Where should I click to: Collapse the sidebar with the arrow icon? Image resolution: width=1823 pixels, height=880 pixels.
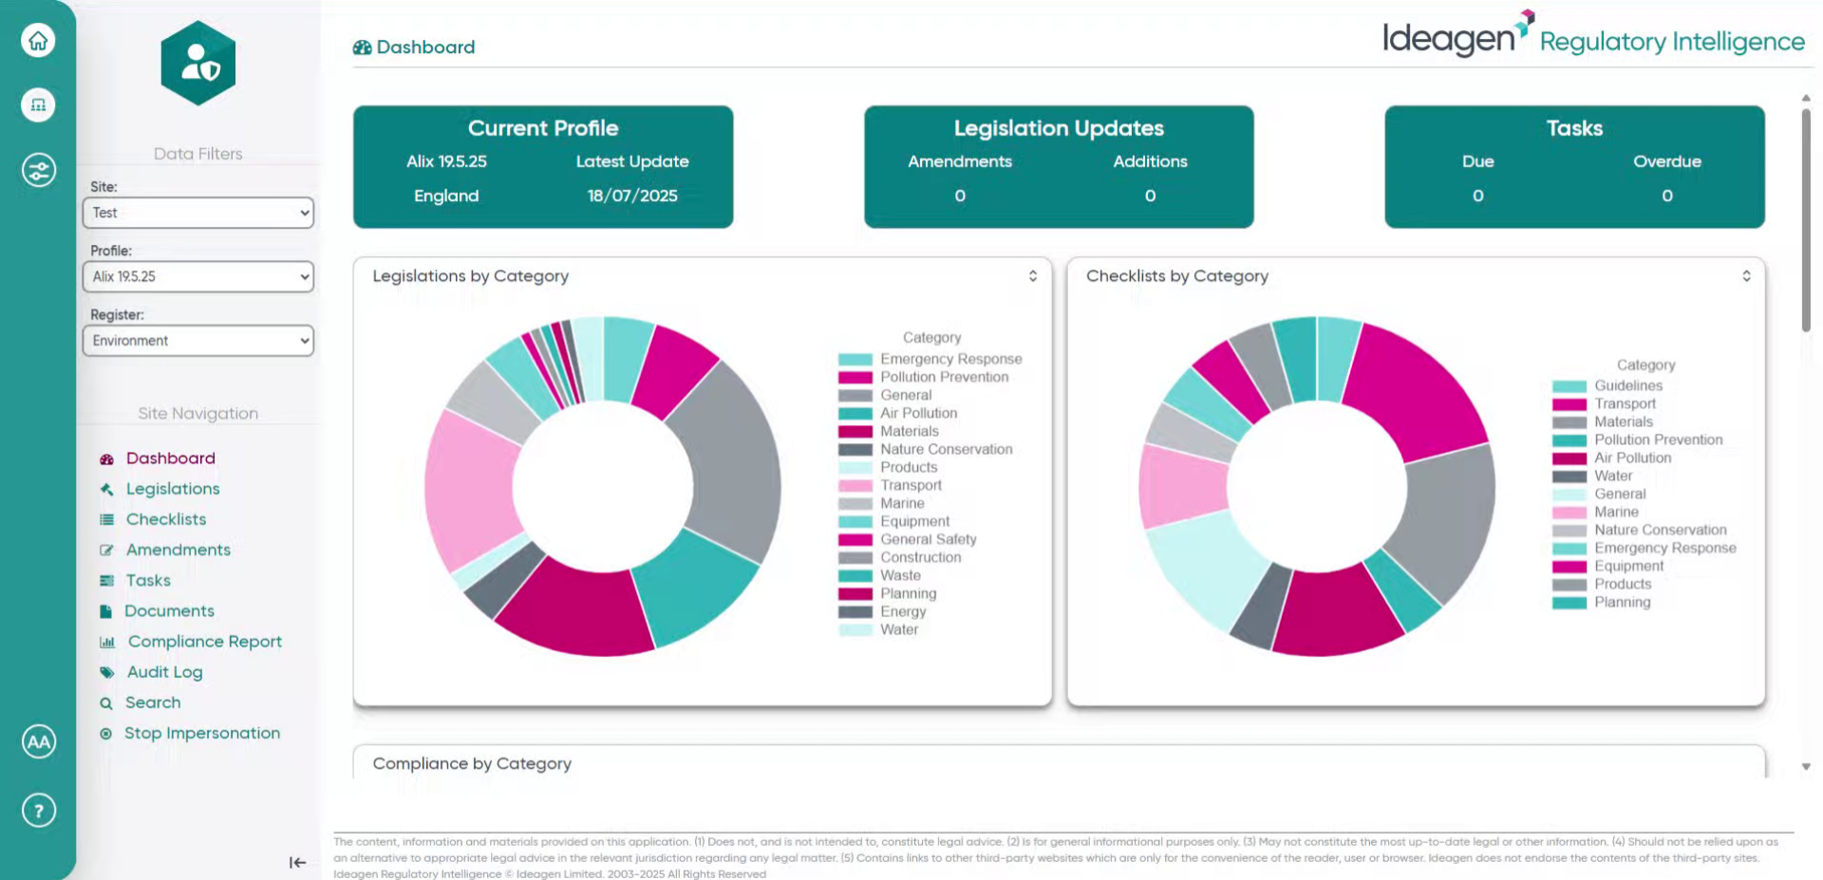coord(297,862)
